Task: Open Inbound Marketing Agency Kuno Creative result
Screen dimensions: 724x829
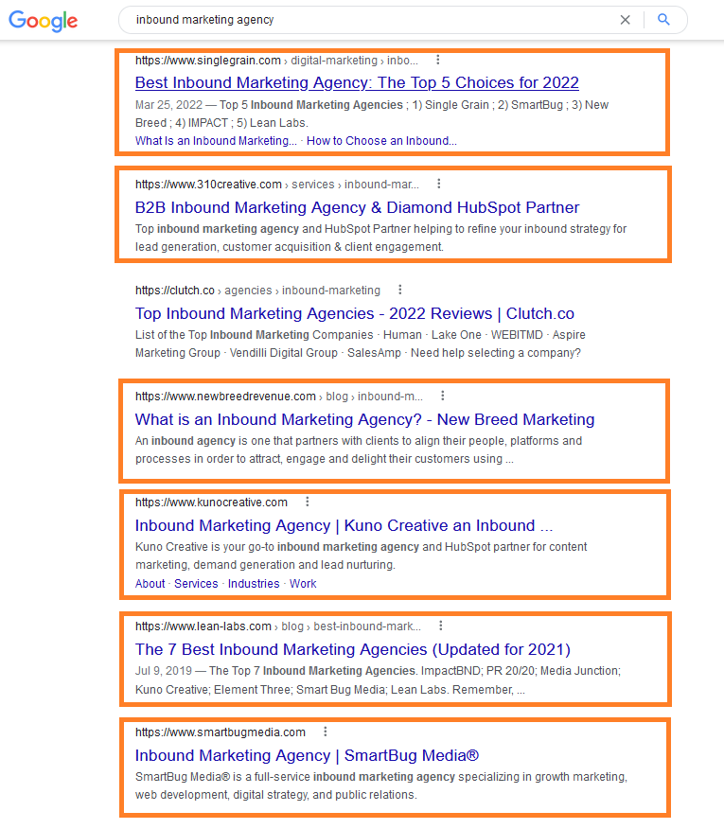Action: [344, 525]
